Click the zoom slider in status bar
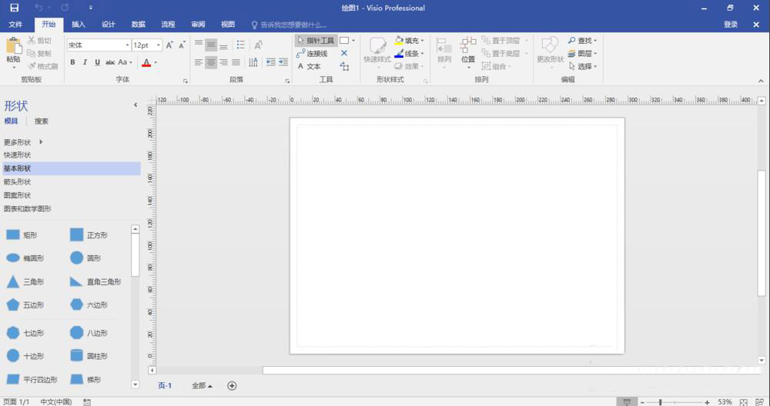 pyautogui.click(x=660, y=402)
